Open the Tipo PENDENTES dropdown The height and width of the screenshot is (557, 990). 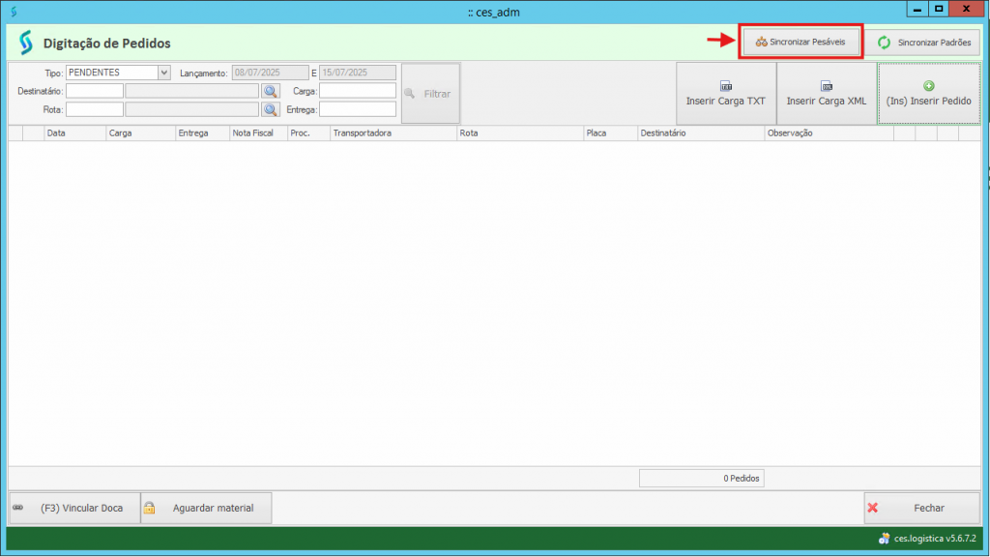[164, 73]
